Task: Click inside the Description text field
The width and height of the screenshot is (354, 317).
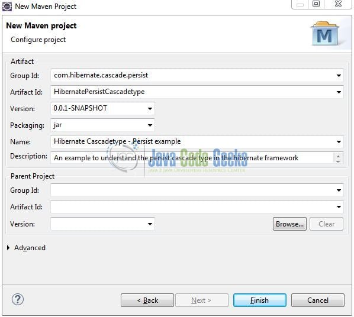Action: tap(192, 158)
